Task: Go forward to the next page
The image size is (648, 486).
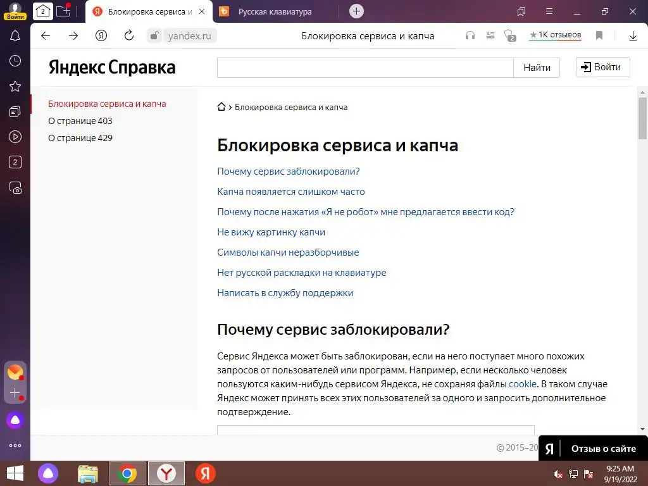Action: tap(73, 36)
